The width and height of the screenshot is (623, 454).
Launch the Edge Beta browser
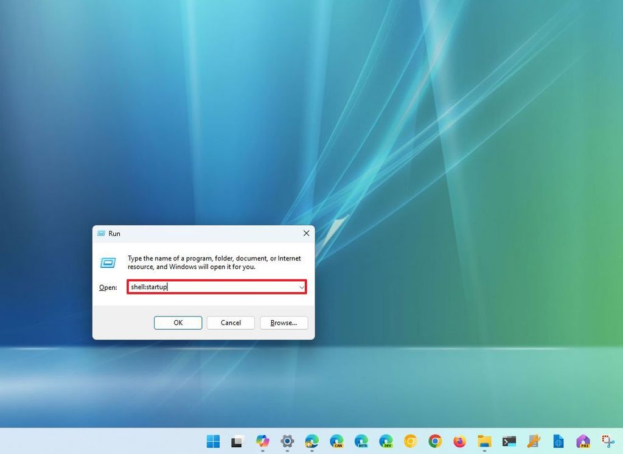point(363,442)
